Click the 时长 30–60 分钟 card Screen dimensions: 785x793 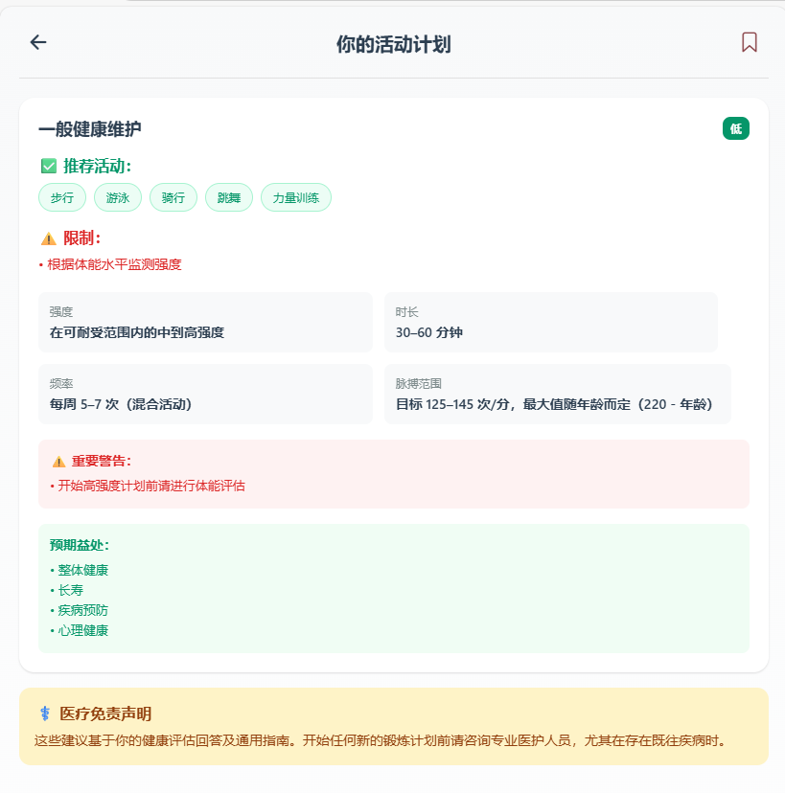tap(550, 323)
